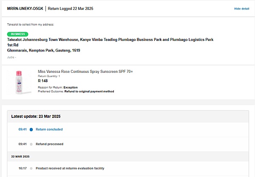255x177 pixels.
Task: Click Product received at returns evaluation facility
Action: point(70,168)
